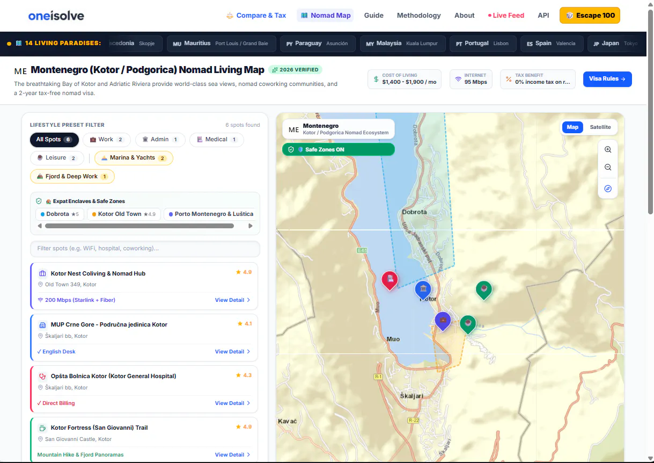The width and height of the screenshot is (654, 463).
Task: Open the Methodology menu item
Action: [x=419, y=16]
